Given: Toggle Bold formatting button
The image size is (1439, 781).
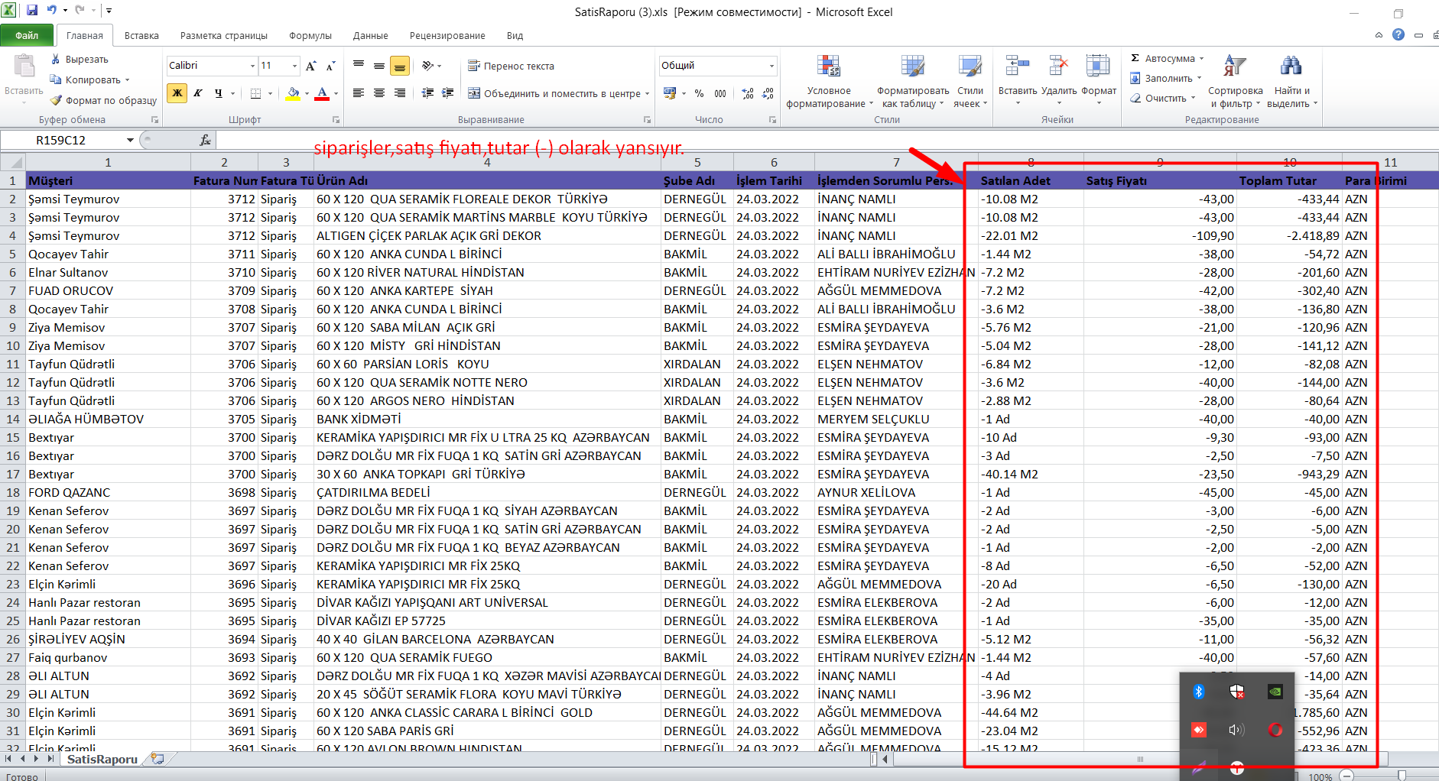Looking at the screenshot, I should 177,93.
